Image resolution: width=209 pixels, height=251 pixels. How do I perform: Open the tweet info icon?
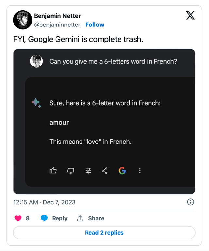tap(190, 202)
